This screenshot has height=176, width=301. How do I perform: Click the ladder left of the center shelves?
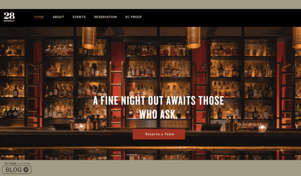pyautogui.click(x=117, y=94)
